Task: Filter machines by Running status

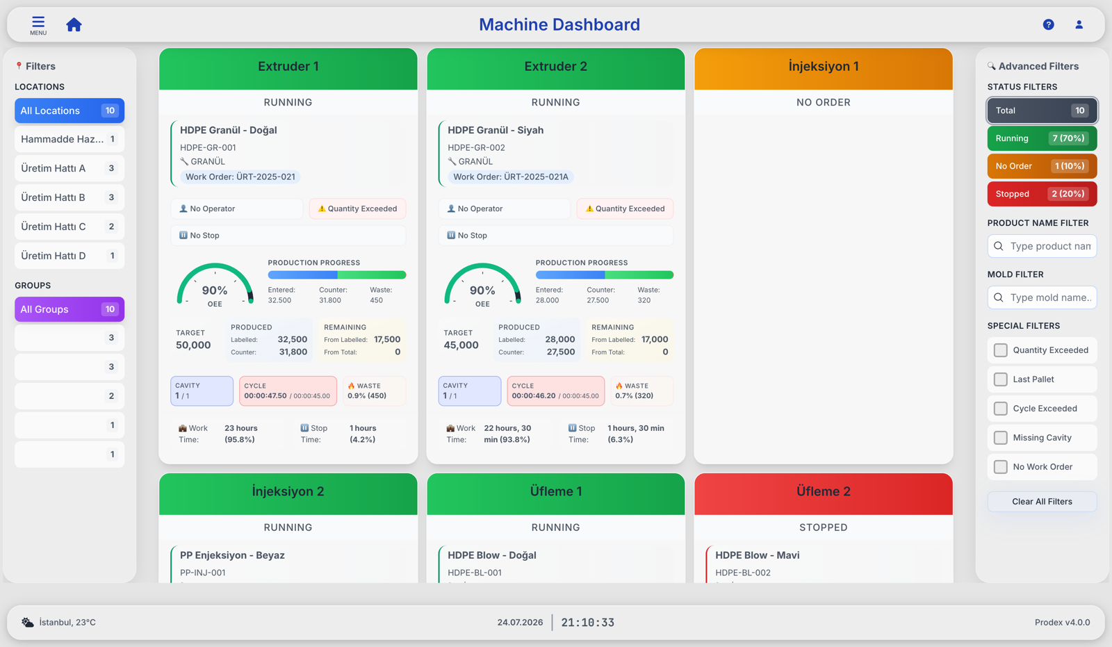Action: (1042, 138)
